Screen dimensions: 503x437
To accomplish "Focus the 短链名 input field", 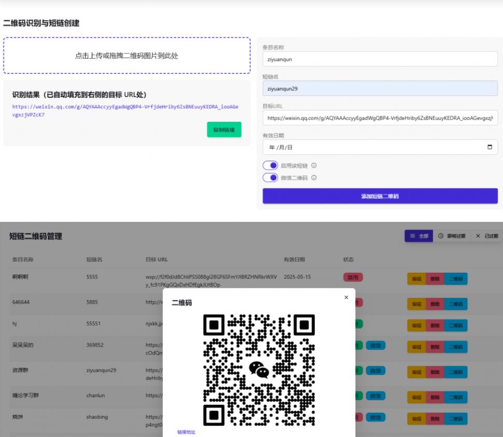I will [380, 89].
